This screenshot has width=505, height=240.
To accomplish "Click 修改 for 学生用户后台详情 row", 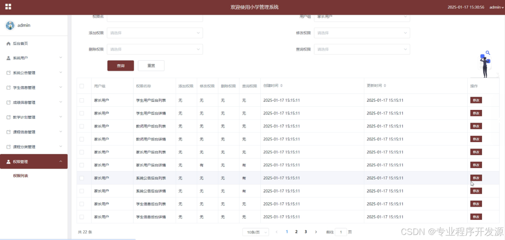I will click(476, 113).
